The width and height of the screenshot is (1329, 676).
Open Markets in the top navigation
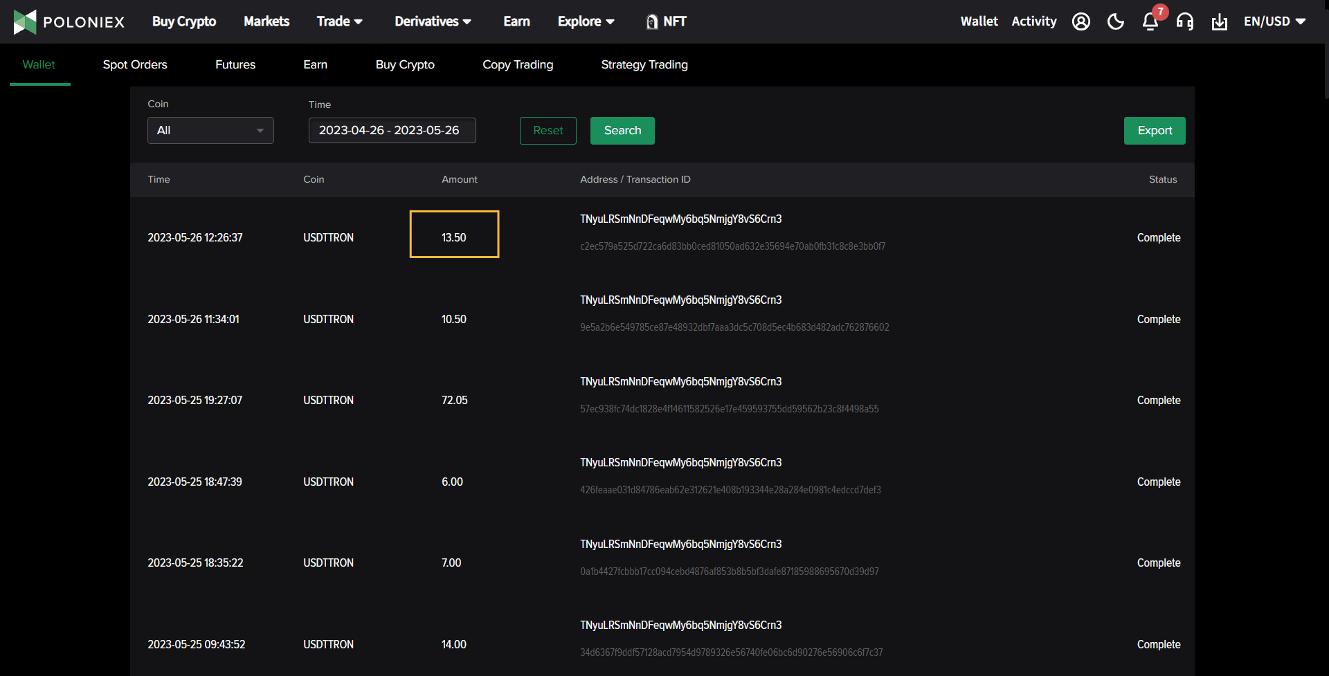pos(266,21)
